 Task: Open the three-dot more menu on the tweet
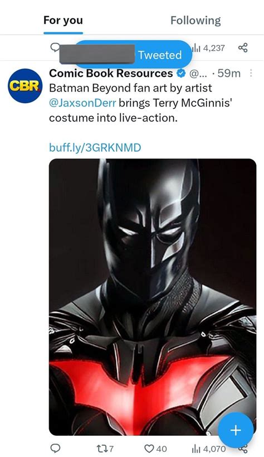pyautogui.click(x=251, y=74)
